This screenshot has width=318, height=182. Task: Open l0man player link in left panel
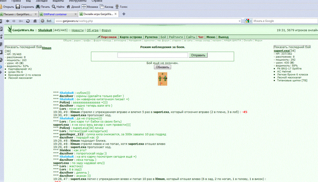click(47, 48)
